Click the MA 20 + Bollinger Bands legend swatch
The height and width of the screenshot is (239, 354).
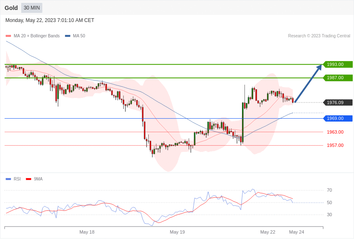[8, 36]
